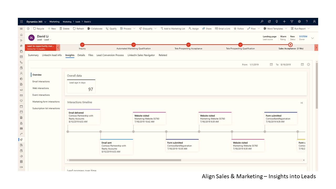
Task: Expand the Word Templates dropdown arrow
Action: pos(286,29)
